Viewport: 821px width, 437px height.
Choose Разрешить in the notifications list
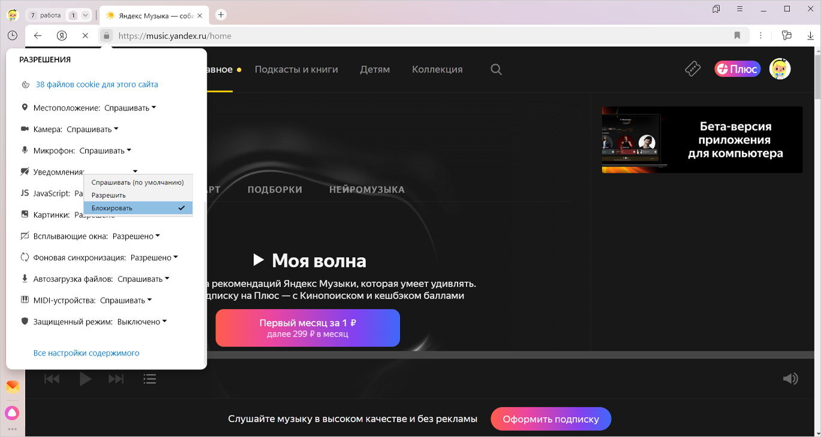[109, 195]
